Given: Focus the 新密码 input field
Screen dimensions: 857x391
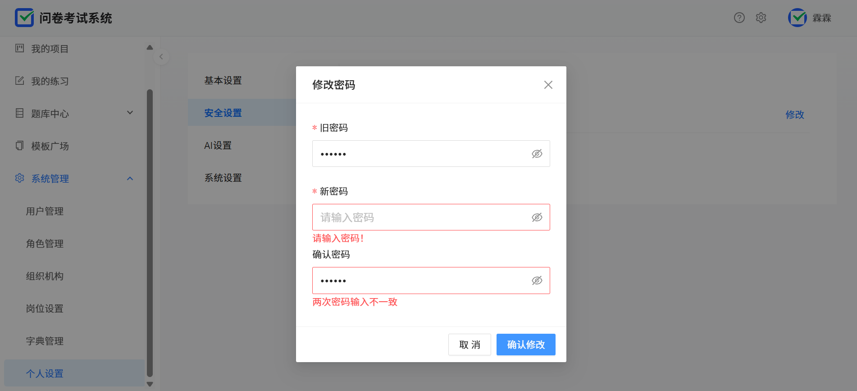Looking at the screenshot, I should [431, 217].
